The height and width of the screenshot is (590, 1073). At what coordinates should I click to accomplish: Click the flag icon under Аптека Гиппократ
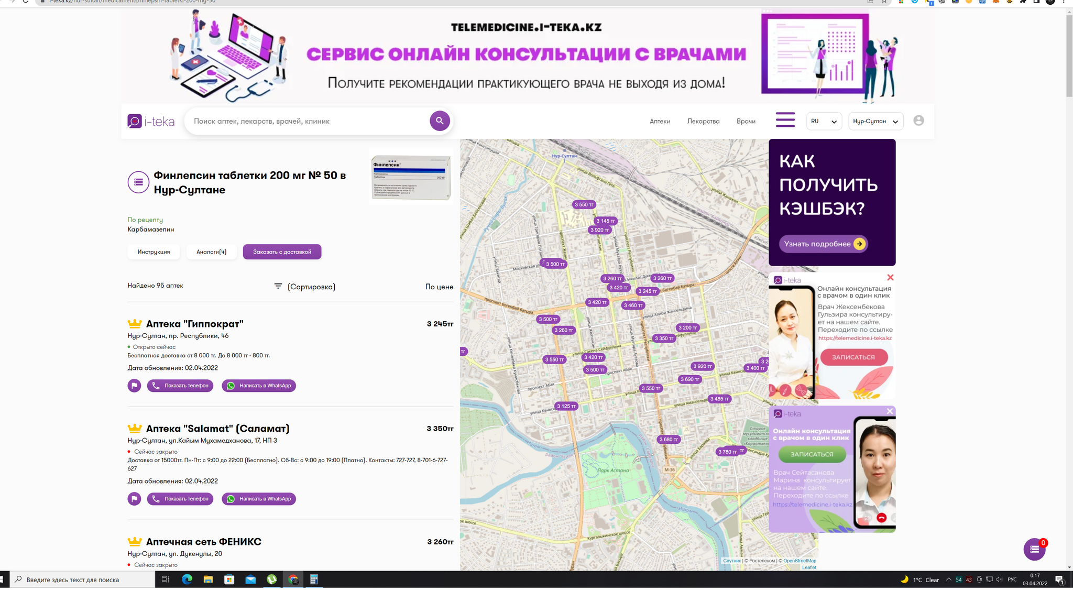(x=134, y=386)
